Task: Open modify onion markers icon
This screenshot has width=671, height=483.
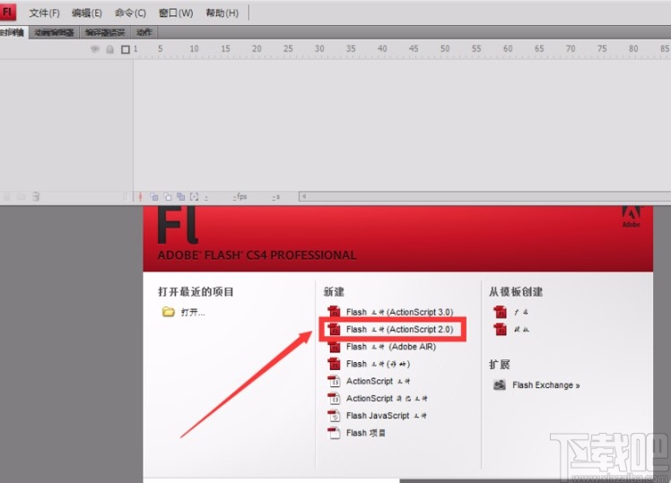Action: pyautogui.click(x=195, y=196)
